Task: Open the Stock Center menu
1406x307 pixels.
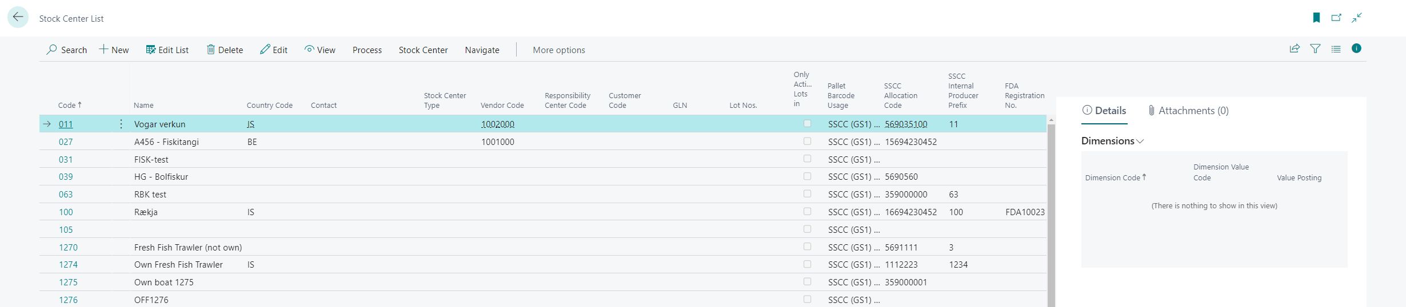Action: coord(423,50)
